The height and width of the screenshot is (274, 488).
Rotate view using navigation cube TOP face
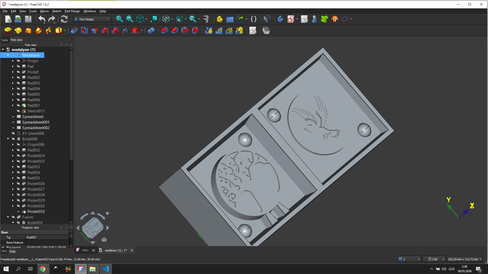click(95, 225)
